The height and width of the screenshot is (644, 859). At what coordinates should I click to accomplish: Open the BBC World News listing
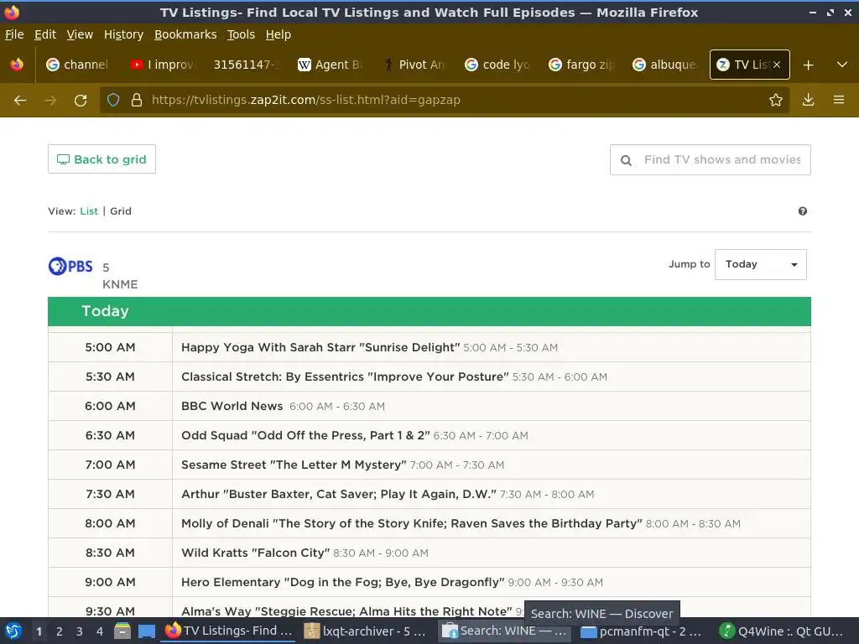click(232, 407)
